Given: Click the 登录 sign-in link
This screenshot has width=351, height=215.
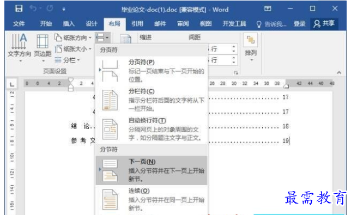Looking at the screenshot, I should pos(300,23).
